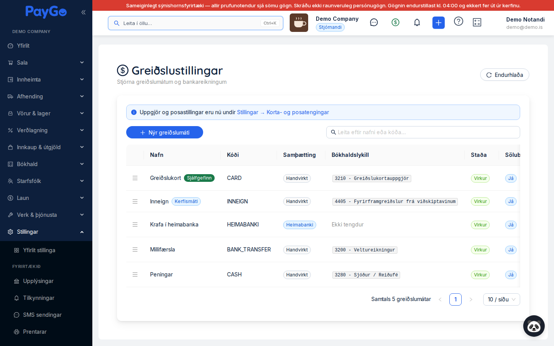The image size is (554, 346).
Task: Go to previous page arrow
Action: click(440, 299)
